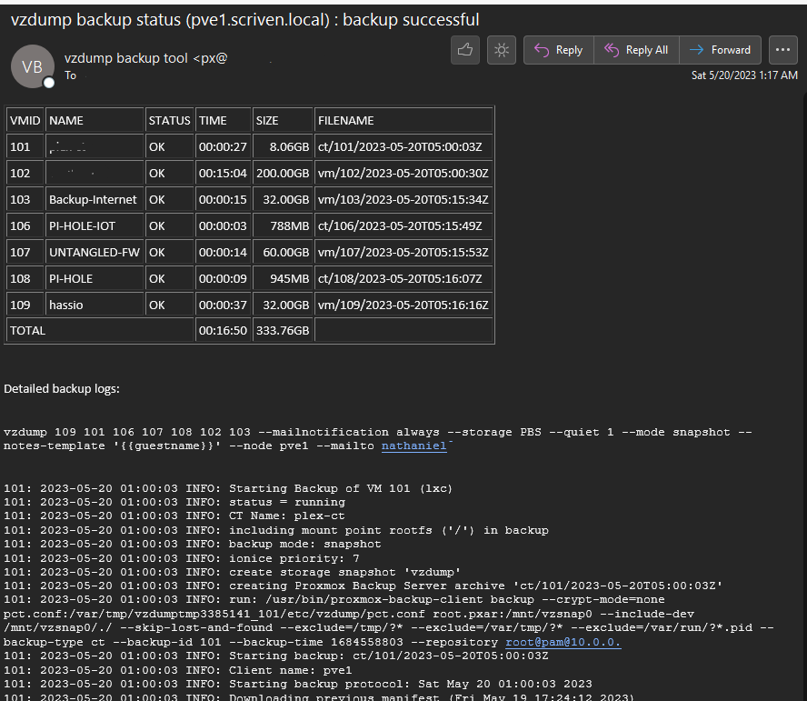Click the 200.00GB size cell
The width and height of the screenshot is (807, 701).
click(x=283, y=173)
